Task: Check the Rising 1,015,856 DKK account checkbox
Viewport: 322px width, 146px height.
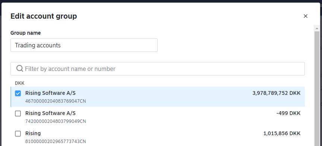Action: [18, 134]
